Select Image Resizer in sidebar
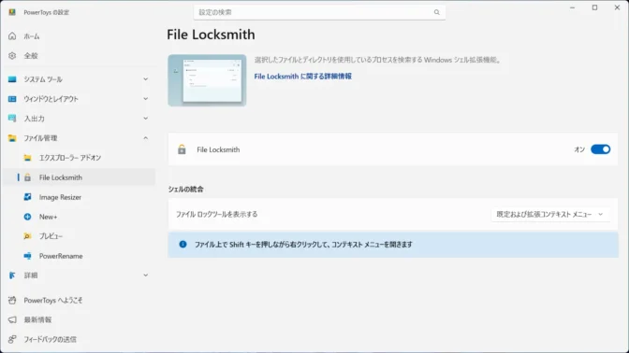 pyautogui.click(x=60, y=197)
